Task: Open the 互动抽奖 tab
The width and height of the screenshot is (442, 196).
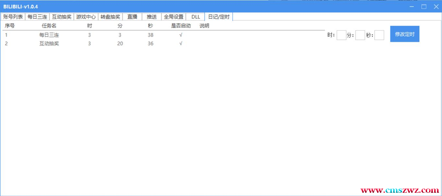Action: (x=62, y=17)
